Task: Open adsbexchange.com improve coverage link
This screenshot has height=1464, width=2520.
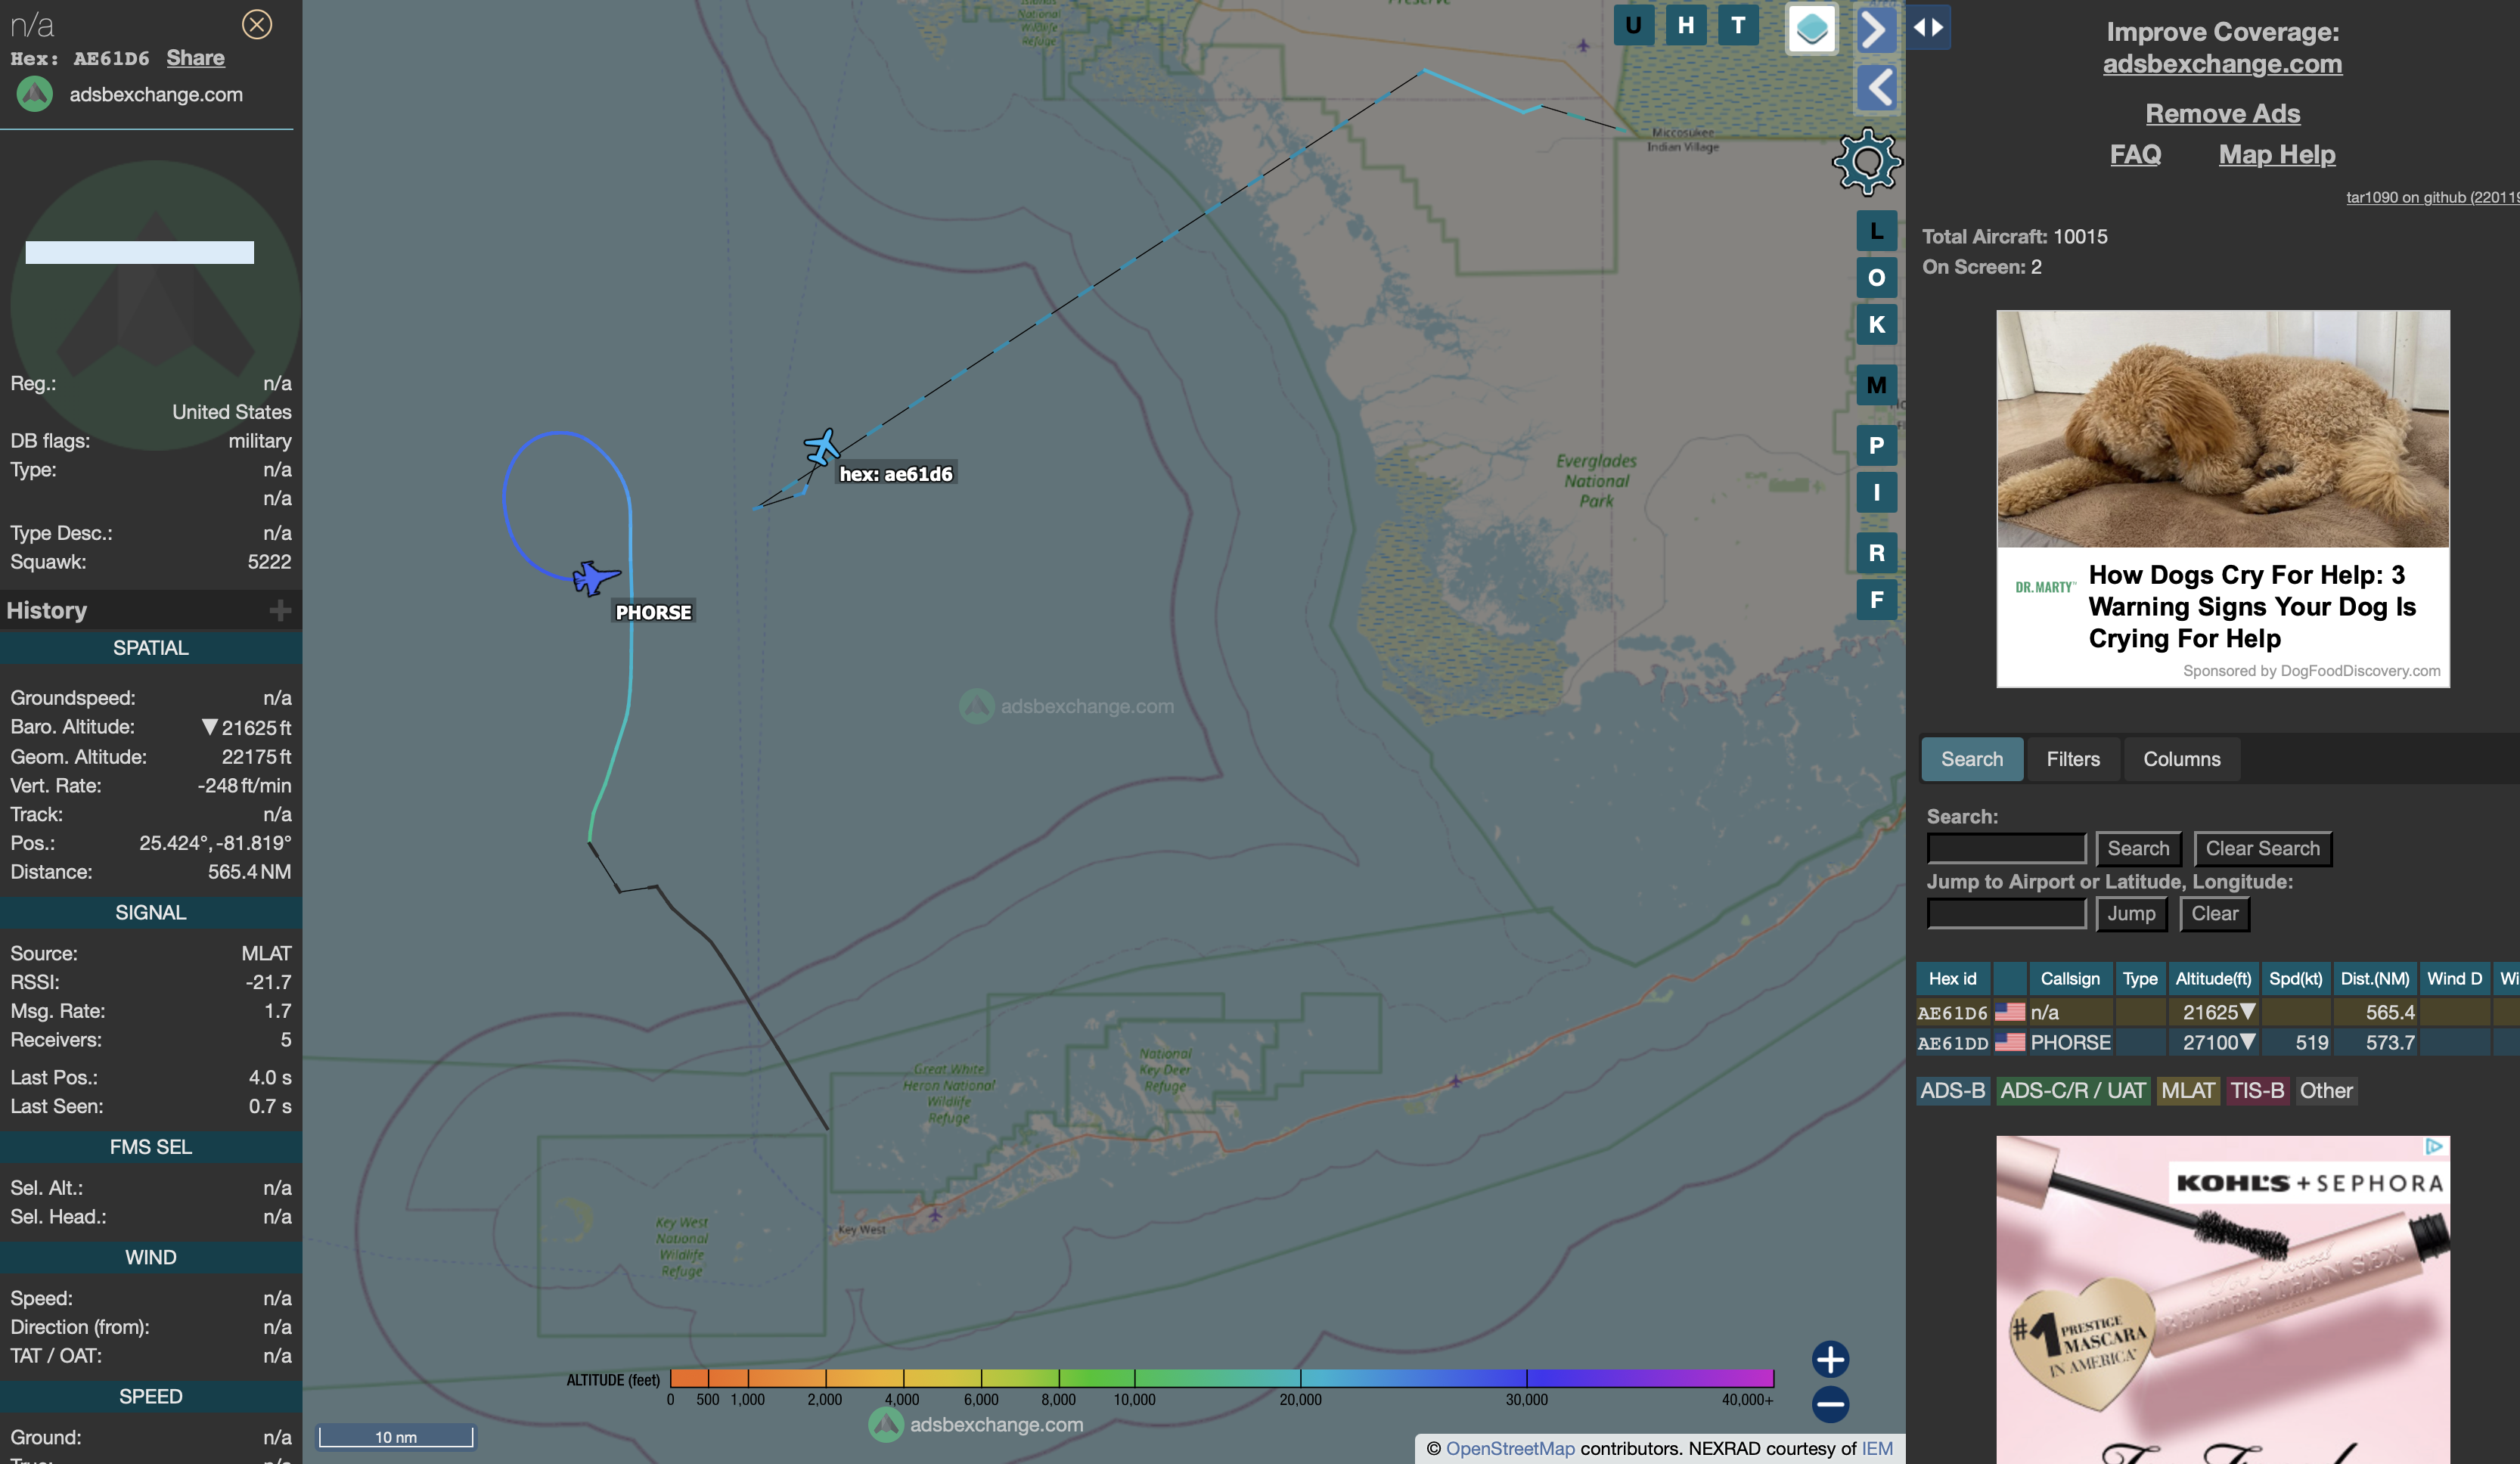Action: click(x=2222, y=64)
